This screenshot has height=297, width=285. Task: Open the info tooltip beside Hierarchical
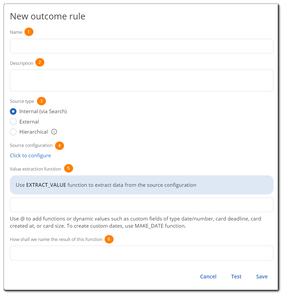click(x=54, y=131)
